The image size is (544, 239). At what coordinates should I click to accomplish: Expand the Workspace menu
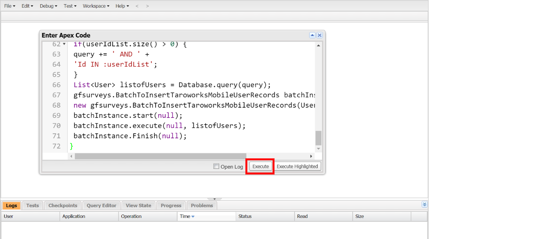[96, 6]
